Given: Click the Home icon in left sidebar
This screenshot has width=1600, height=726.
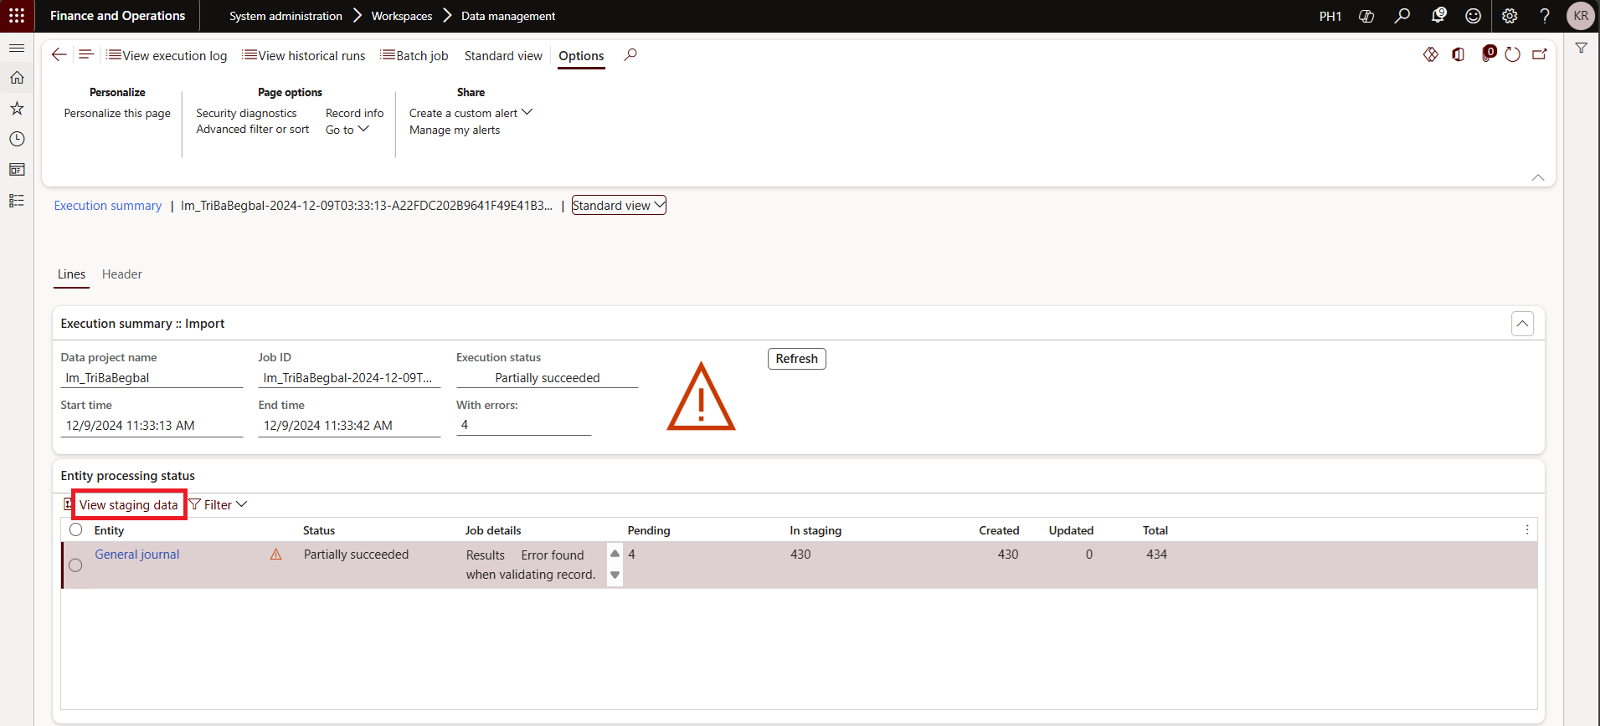Looking at the screenshot, I should click(17, 78).
